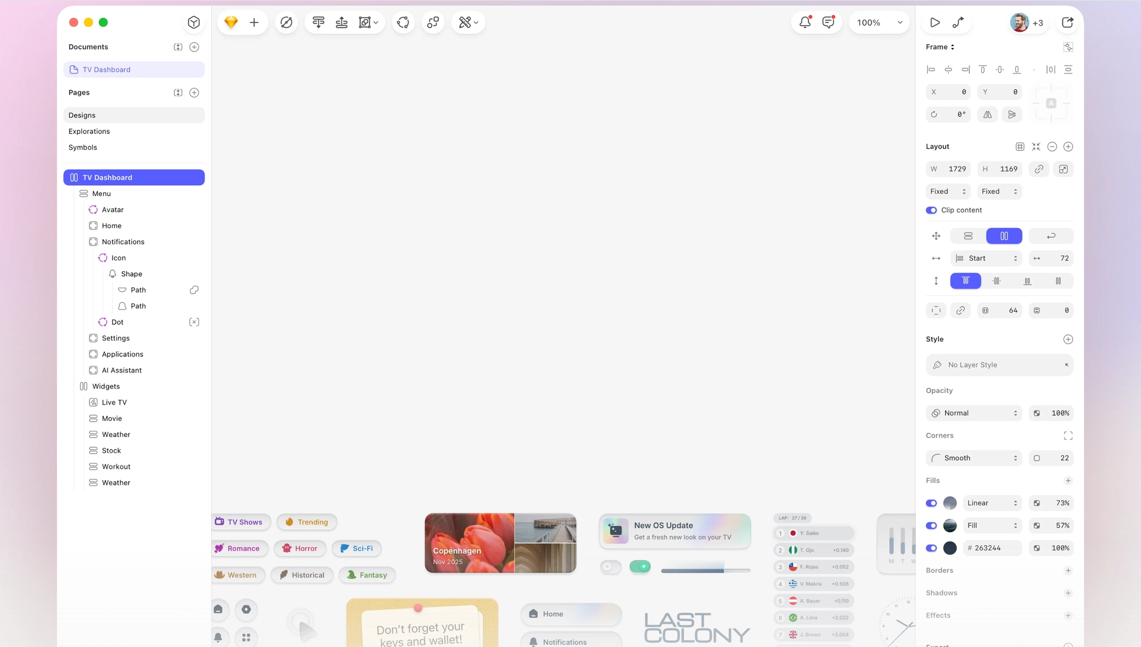
Task: Click the notifications bell icon
Action: pos(804,21)
